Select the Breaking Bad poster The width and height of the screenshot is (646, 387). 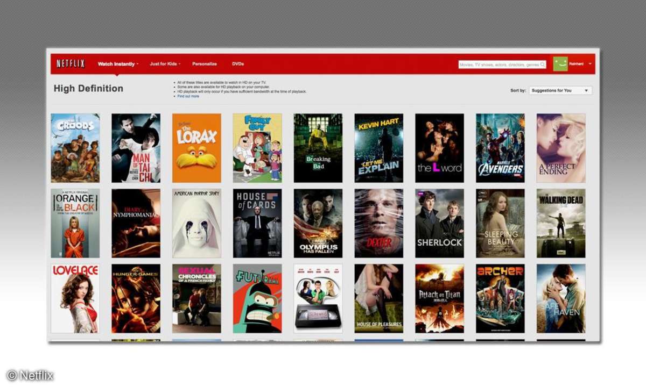pyautogui.click(x=318, y=148)
